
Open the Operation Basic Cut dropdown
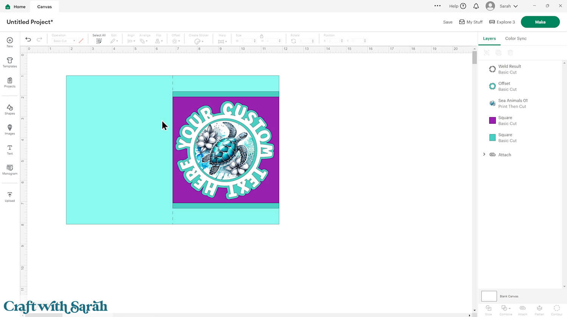click(64, 41)
